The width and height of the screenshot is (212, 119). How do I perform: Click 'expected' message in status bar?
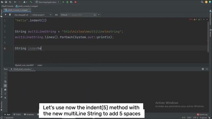9,118
